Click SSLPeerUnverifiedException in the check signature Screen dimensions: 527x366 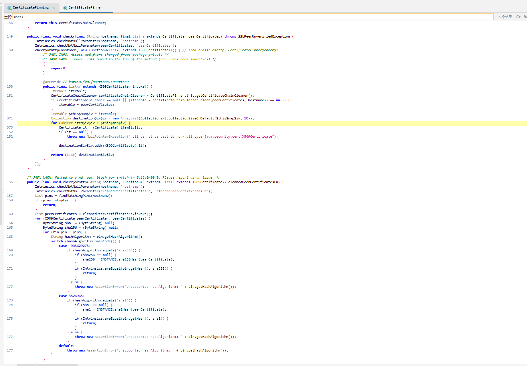[x=264, y=36]
